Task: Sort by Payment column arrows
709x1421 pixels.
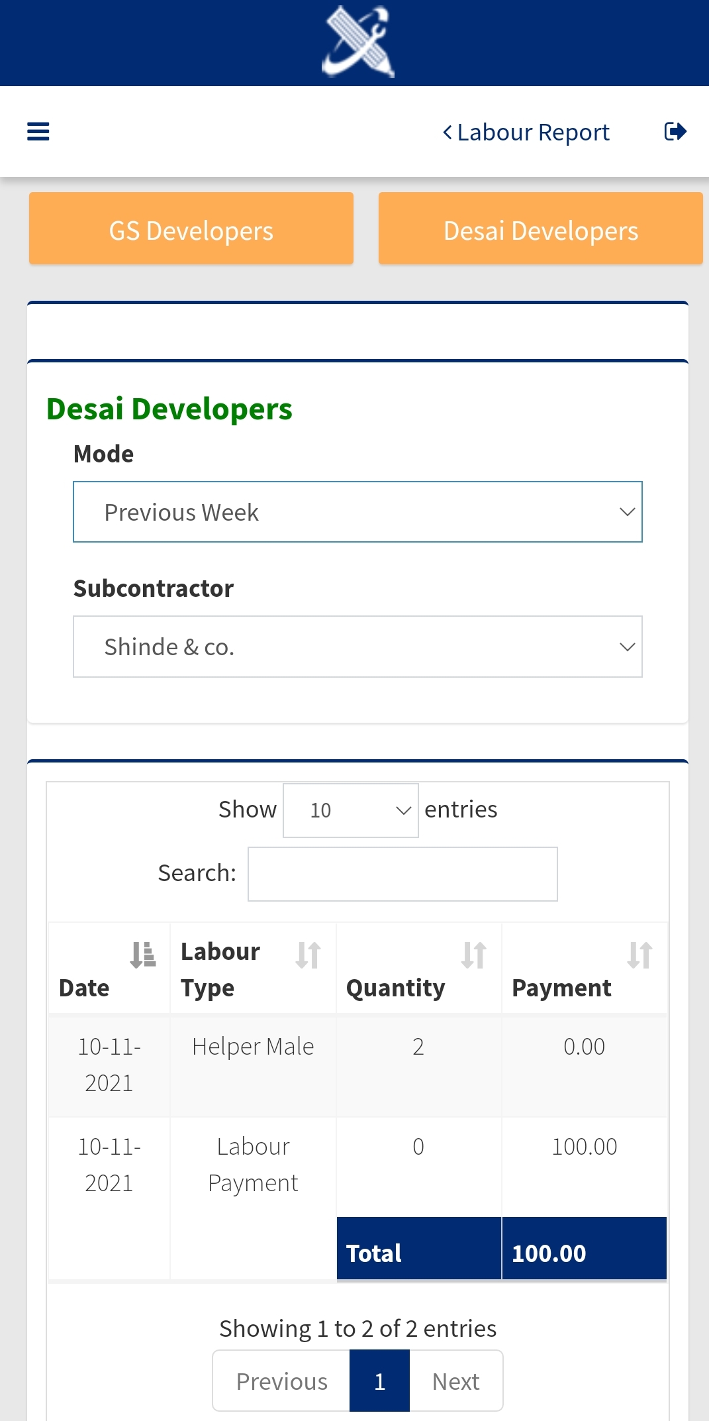Action: click(x=639, y=955)
